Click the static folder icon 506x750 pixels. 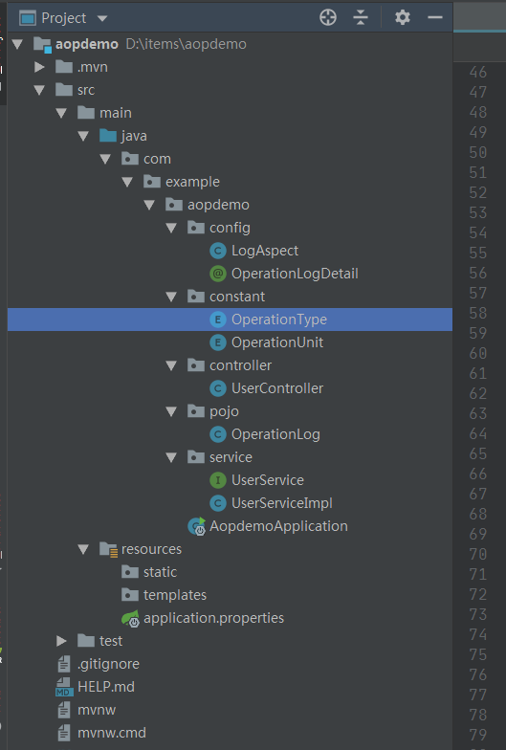[x=130, y=572]
